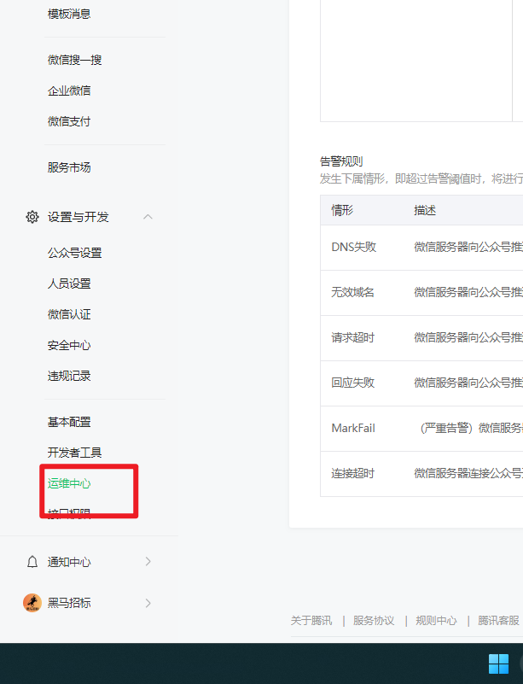This screenshot has height=684, width=523.
Task: Click the 告警规则 heading
Action: 341,161
